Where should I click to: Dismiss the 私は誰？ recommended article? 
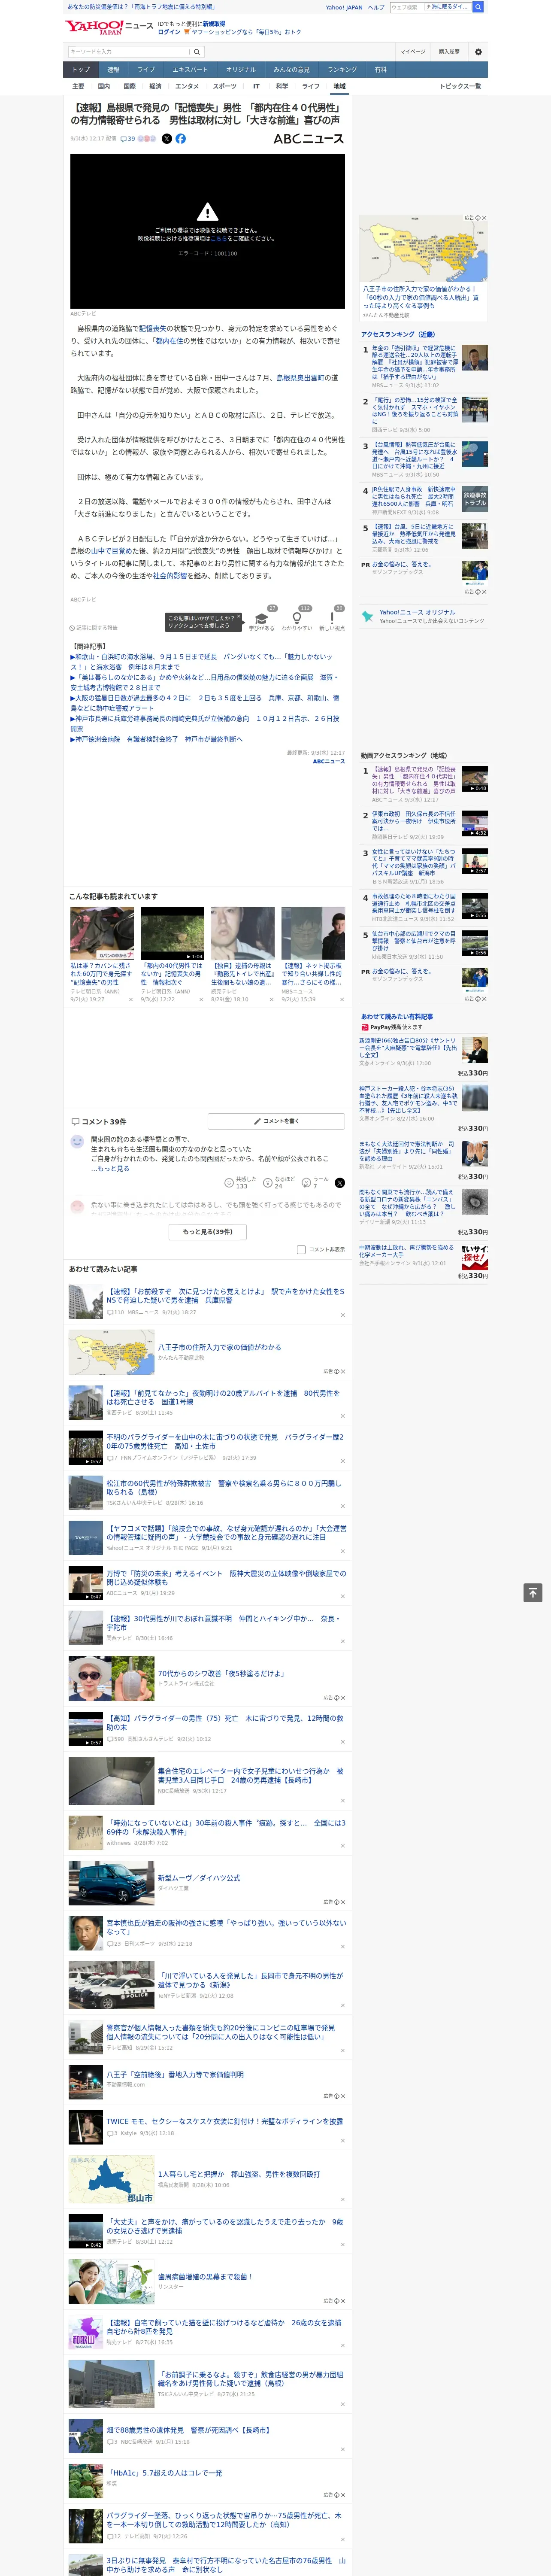point(130,999)
